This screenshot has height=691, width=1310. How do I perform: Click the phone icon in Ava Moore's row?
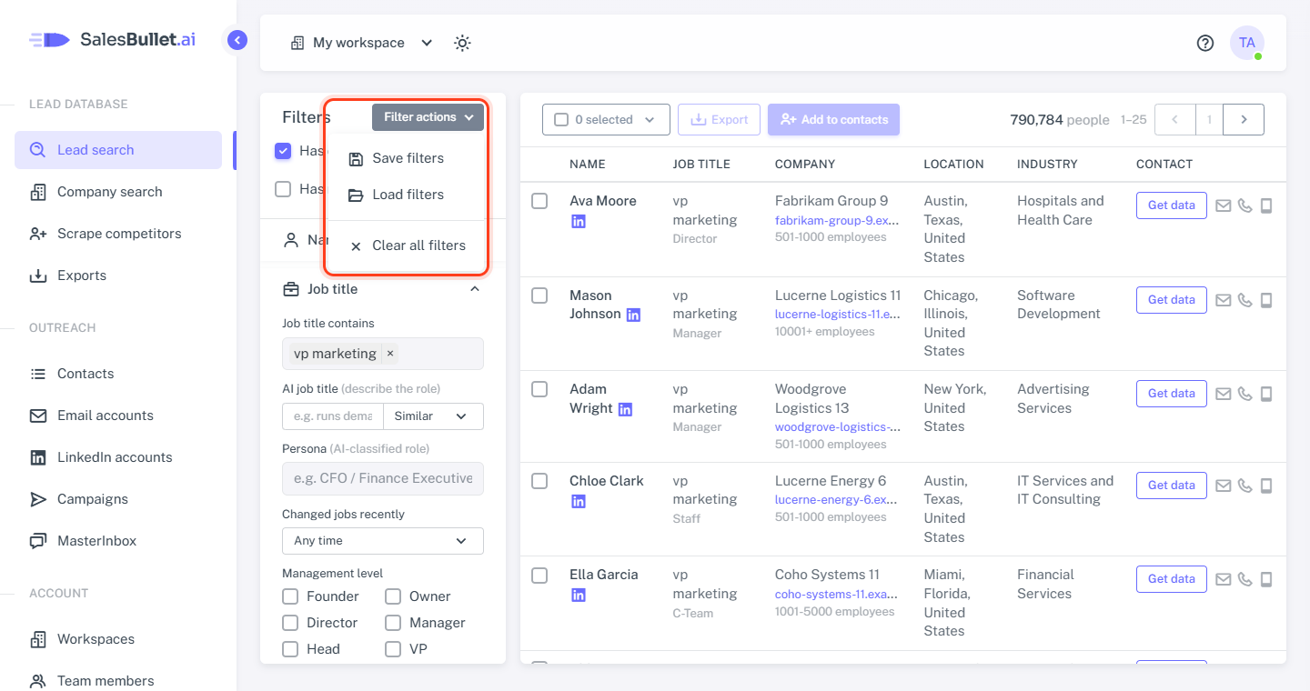click(x=1245, y=205)
